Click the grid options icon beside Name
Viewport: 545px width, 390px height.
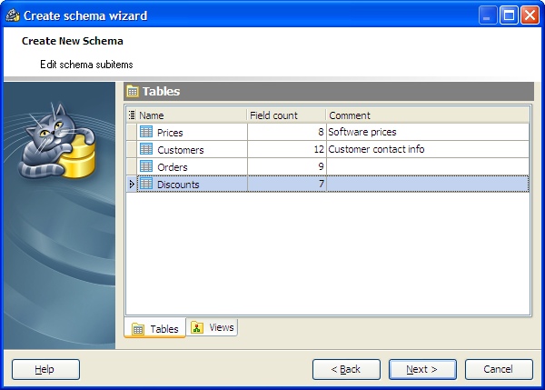coord(132,115)
